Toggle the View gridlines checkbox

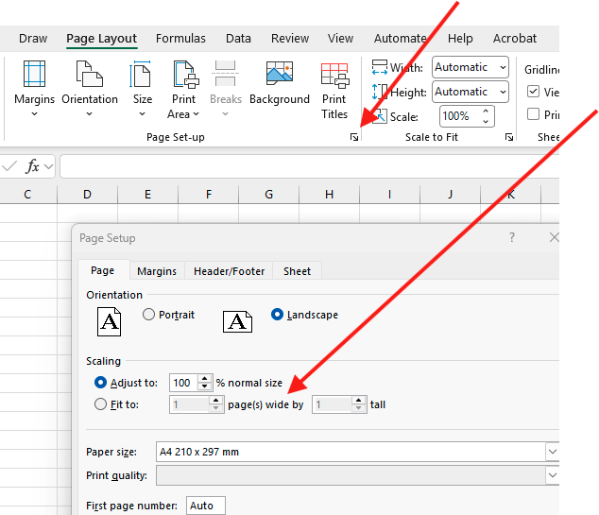point(533,92)
